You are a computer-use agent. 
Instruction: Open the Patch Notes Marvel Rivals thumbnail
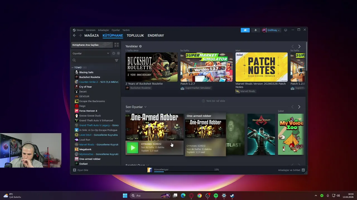coord(262,67)
